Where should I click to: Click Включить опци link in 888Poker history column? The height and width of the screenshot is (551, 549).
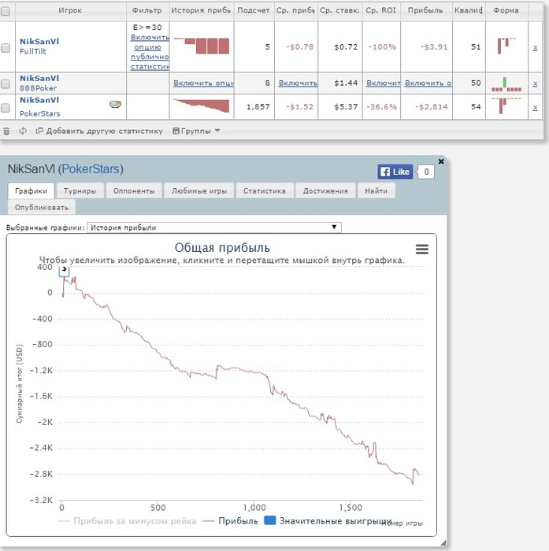(203, 83)
